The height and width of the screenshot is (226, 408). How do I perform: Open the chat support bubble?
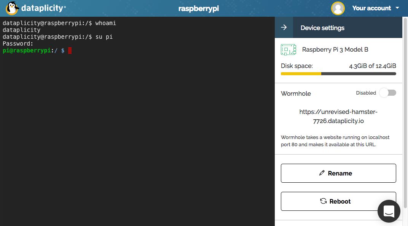(389, 211)
